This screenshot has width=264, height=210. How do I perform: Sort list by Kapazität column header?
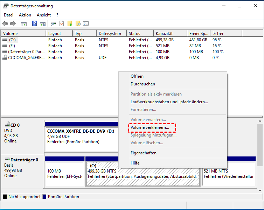pos(164,34)
